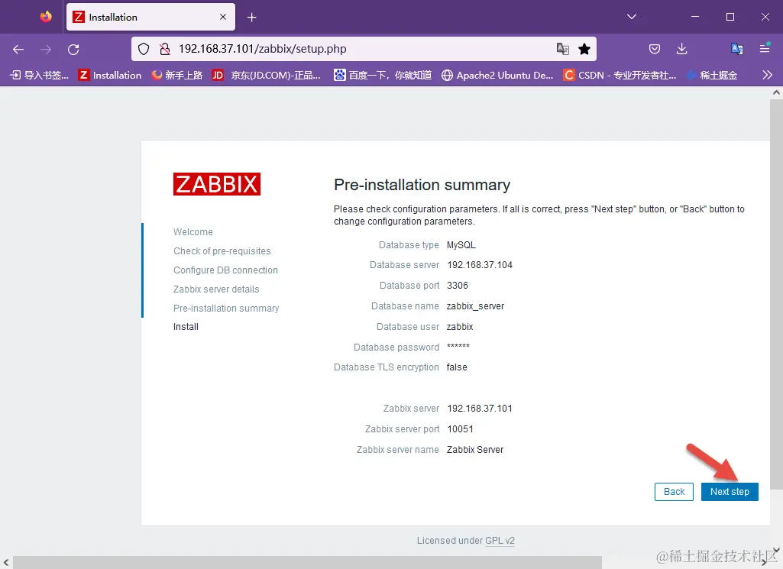This screenshot has height=569, width=783.
Task: Click the horizontal scrollbar thumb
Action: 307,562
